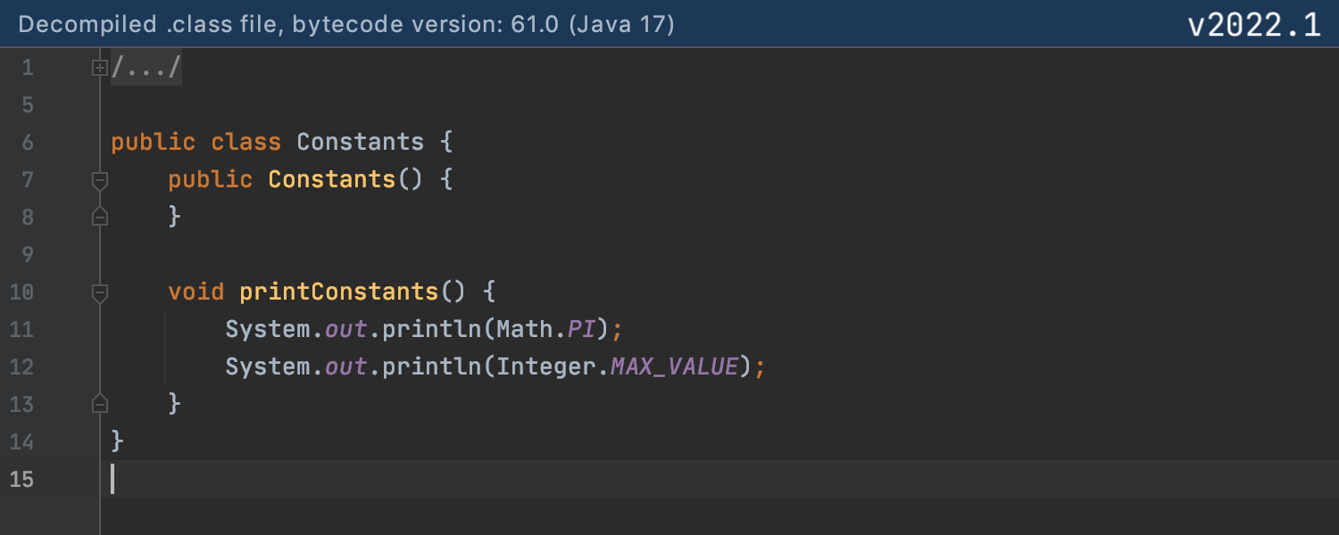Click line number 15 in the gutter
Viewport: 1339px width, 535px height.
(x=21, y=480)
